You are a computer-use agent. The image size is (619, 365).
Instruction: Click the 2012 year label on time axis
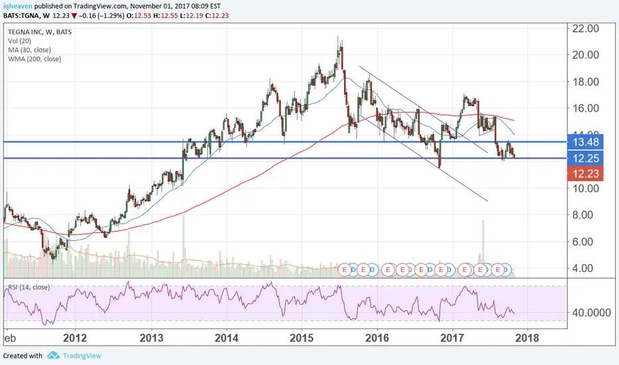pyautogui.click(x=74, y=338)
